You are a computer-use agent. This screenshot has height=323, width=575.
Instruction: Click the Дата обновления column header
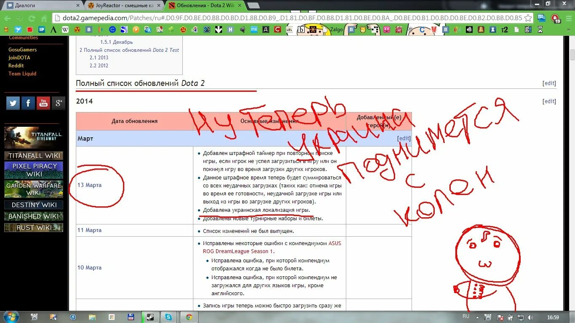(x=134, y=121)
